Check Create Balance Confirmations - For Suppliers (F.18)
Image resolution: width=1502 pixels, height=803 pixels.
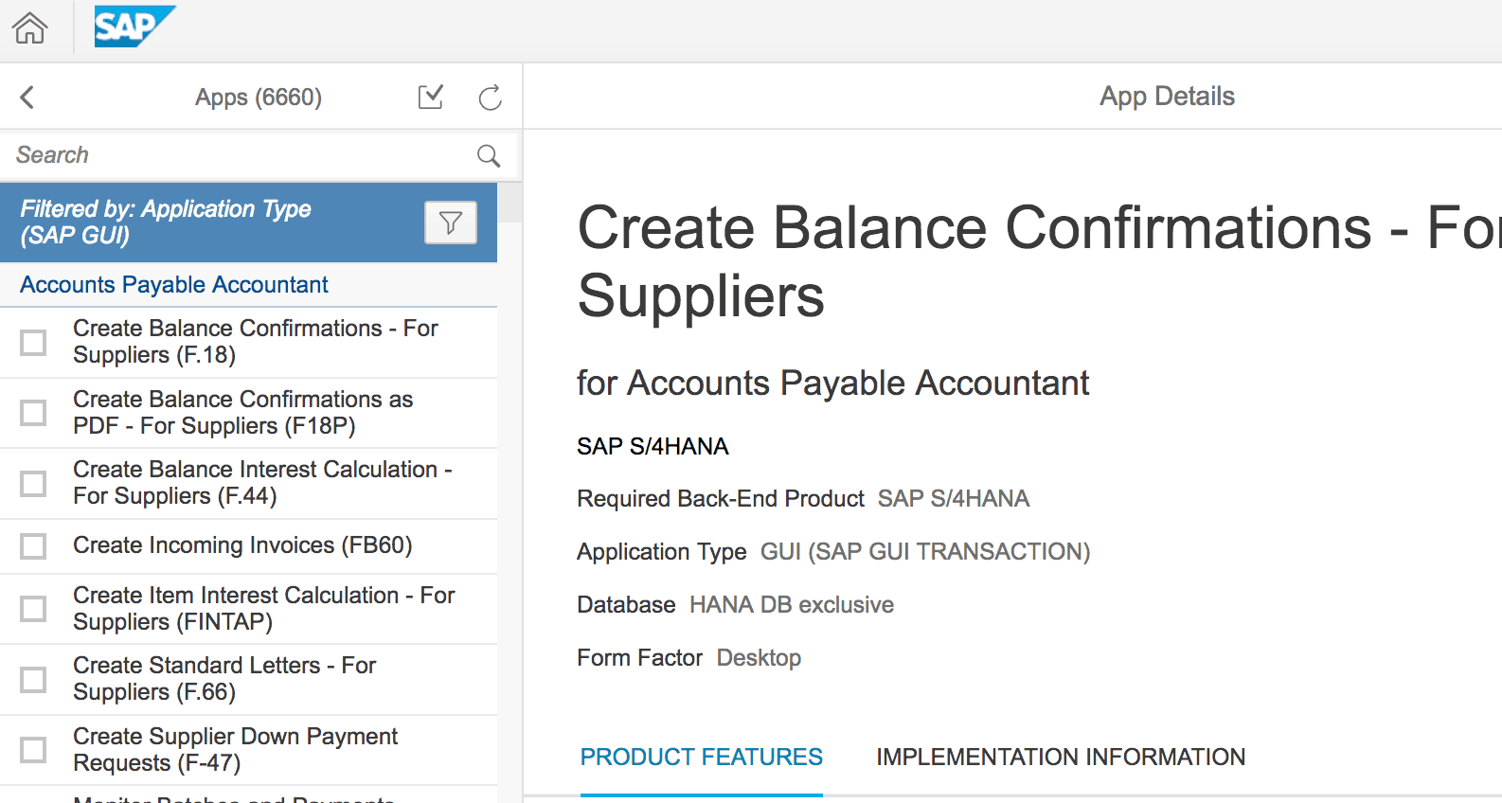(x=33, y=342)
